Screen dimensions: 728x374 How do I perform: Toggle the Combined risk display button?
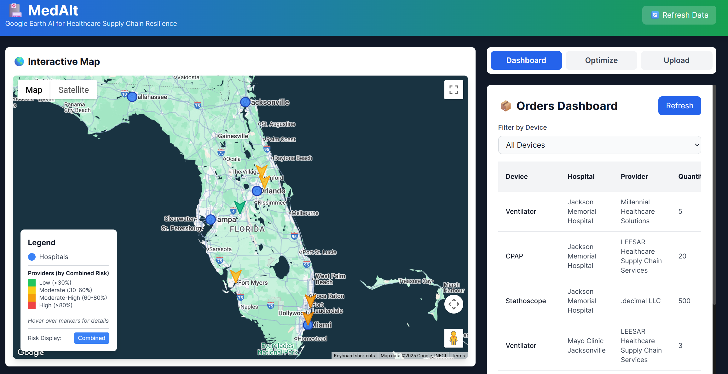[91, 338]
